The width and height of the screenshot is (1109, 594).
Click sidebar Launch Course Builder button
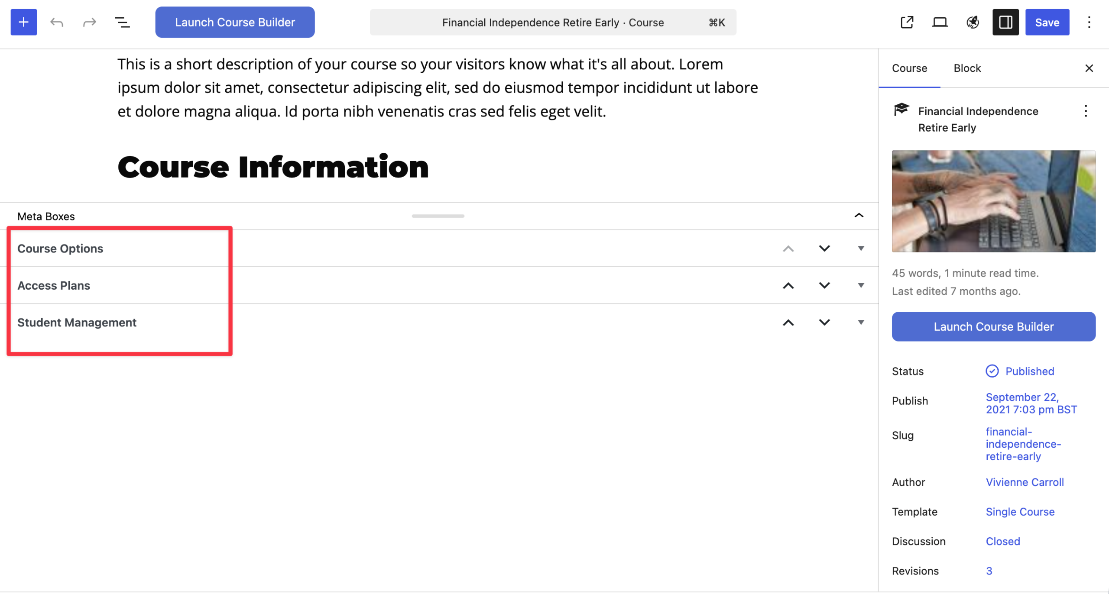pyautogui.click(x=993, y=326)
